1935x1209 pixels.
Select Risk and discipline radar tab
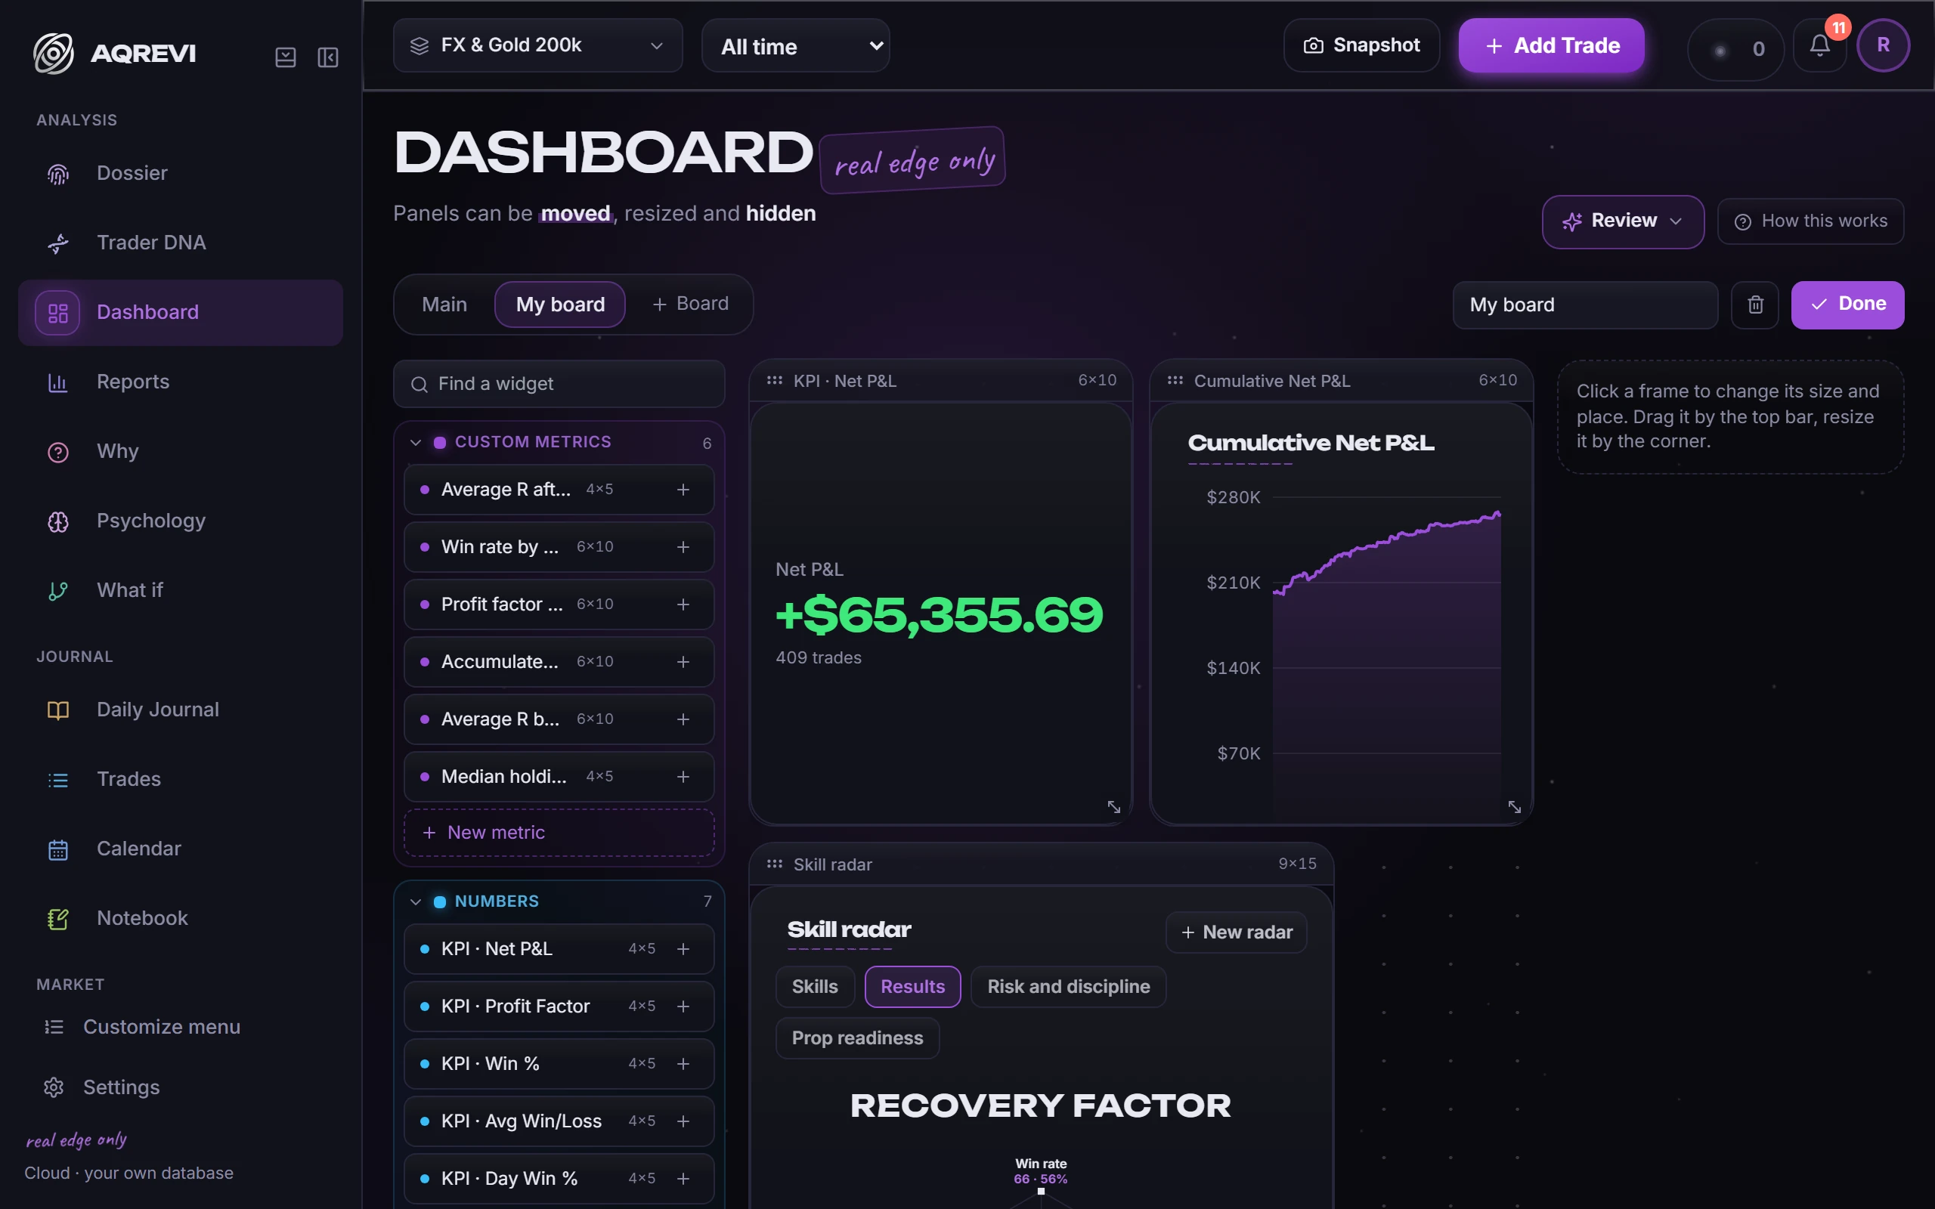pos(1068,987)
